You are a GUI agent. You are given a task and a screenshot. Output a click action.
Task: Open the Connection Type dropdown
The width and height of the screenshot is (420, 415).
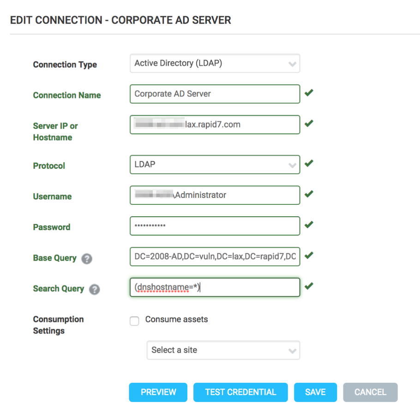215,64
